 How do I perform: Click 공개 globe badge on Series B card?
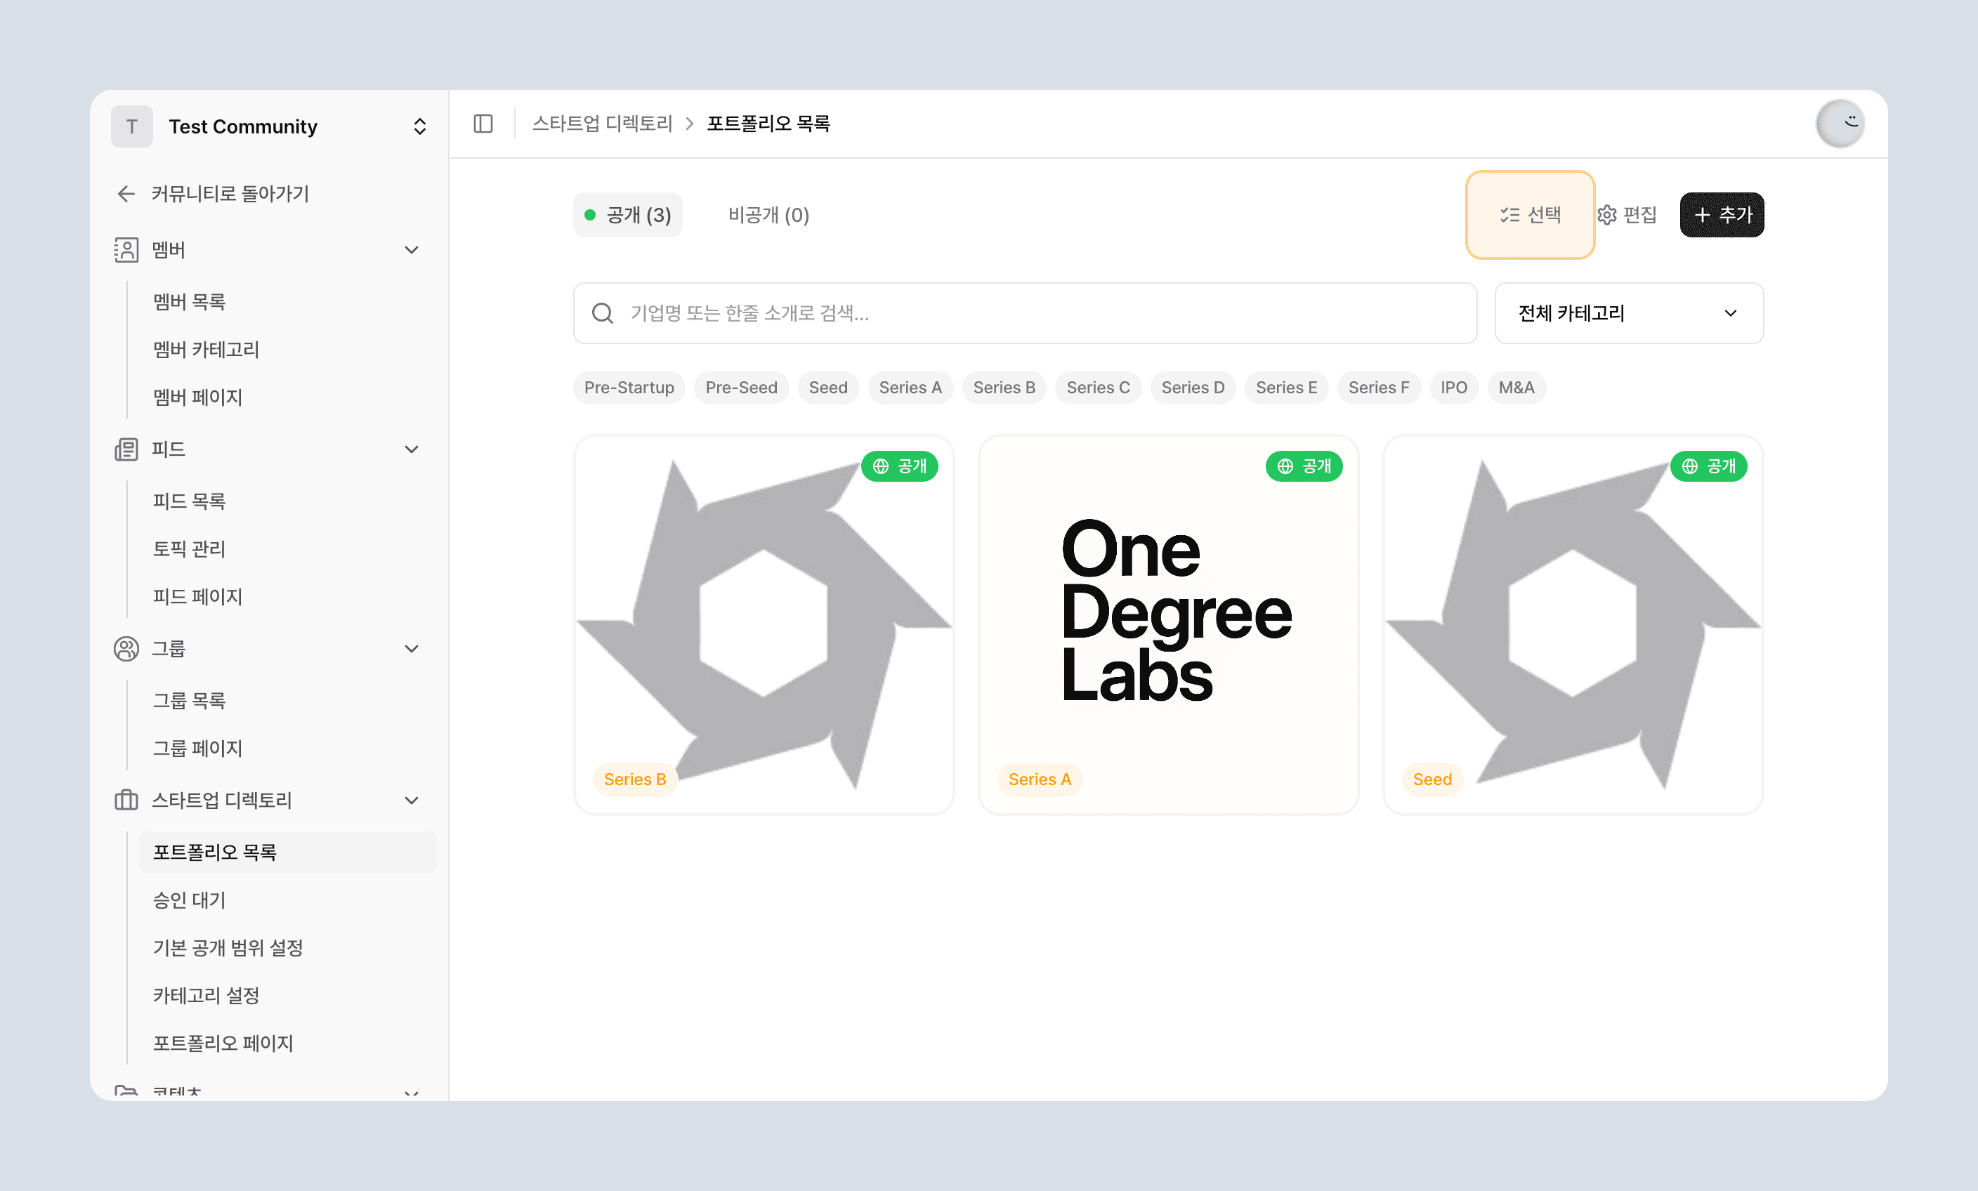click(x=899, y=466)
